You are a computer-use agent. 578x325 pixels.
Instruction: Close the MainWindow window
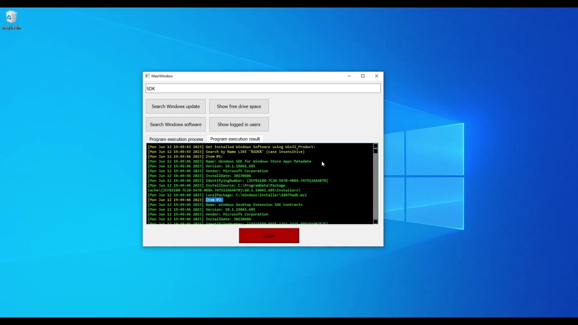pyautogui.click(x=377, y=76)
